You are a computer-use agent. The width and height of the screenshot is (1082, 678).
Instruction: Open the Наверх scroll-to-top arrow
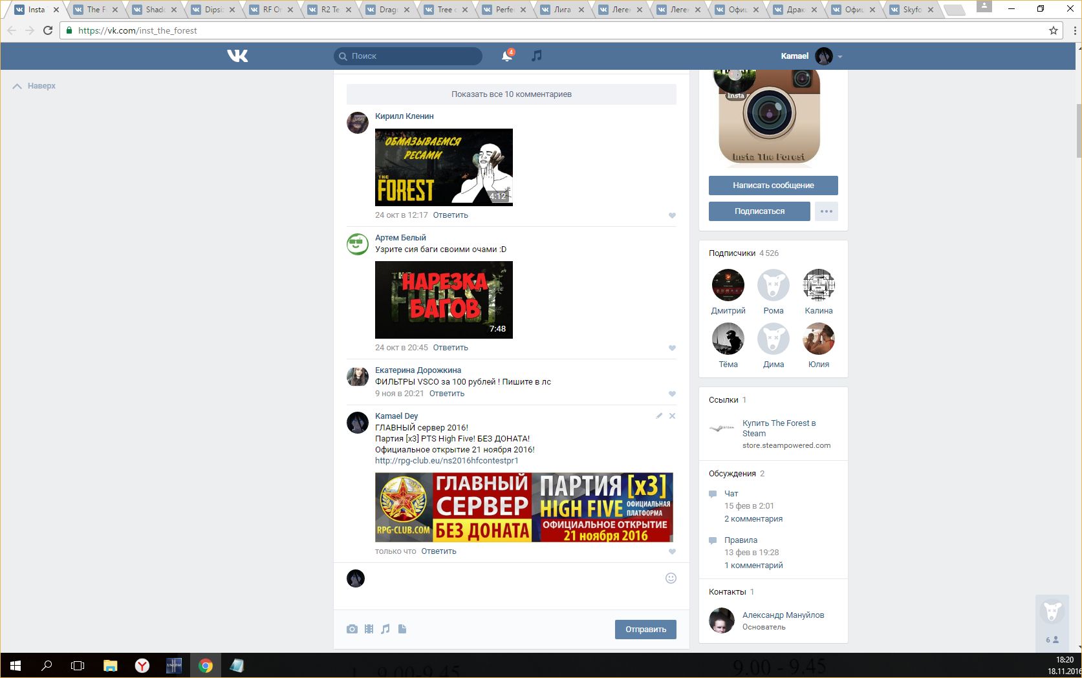tap(34, 86)
